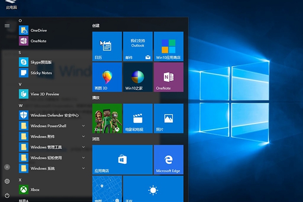This screenshot has width=303, height=202.
Task: Open the 天气 weather tile
Action: tap(153, 189)
